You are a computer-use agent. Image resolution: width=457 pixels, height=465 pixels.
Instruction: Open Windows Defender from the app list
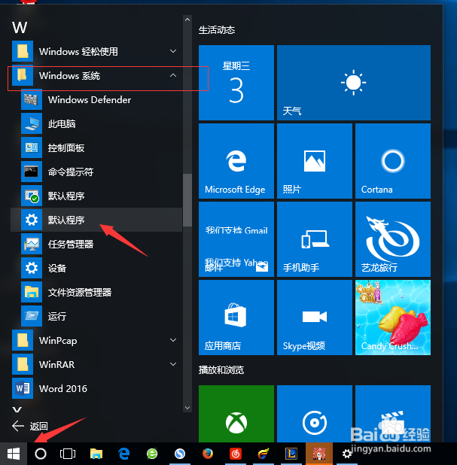click(96, 100)
